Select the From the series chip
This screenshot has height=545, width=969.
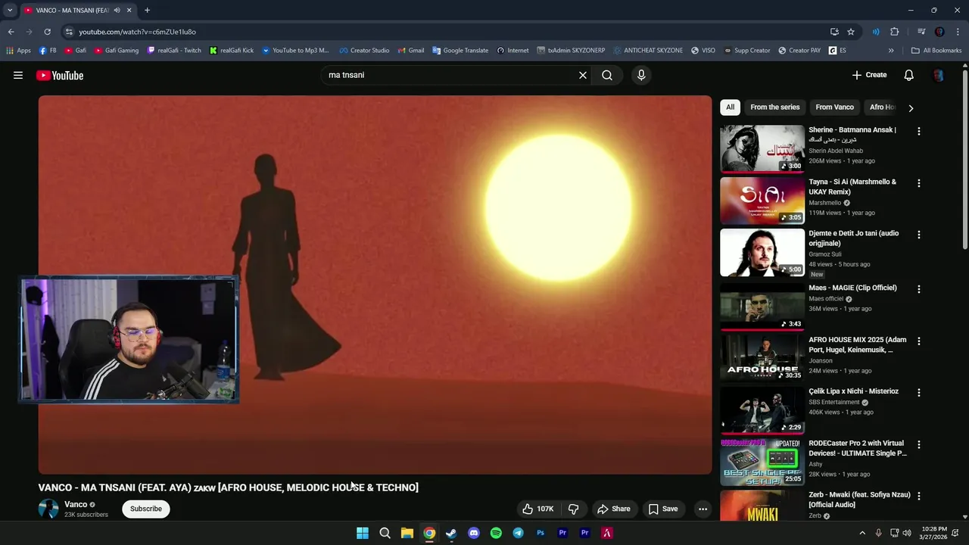coord(774,107)
